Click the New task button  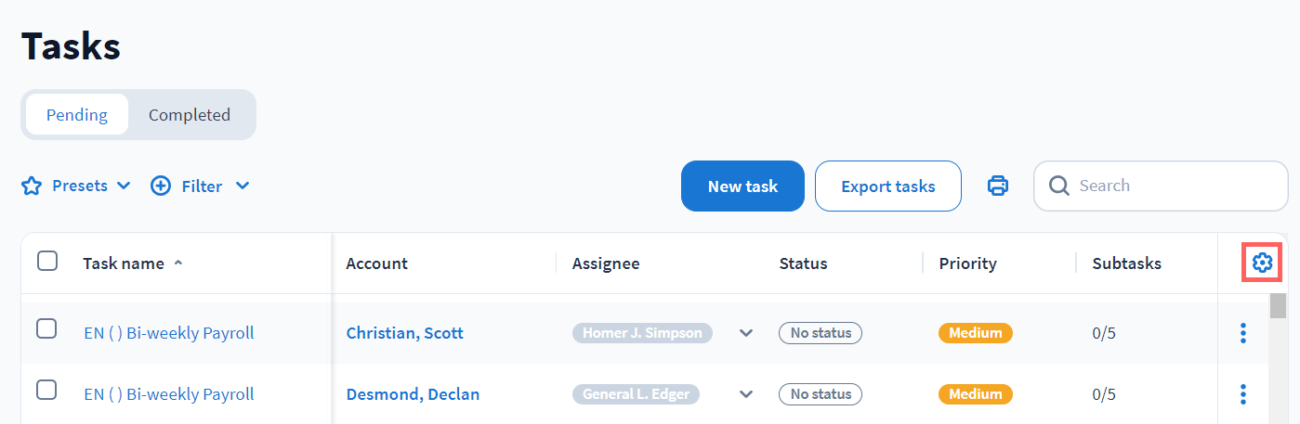742,186
